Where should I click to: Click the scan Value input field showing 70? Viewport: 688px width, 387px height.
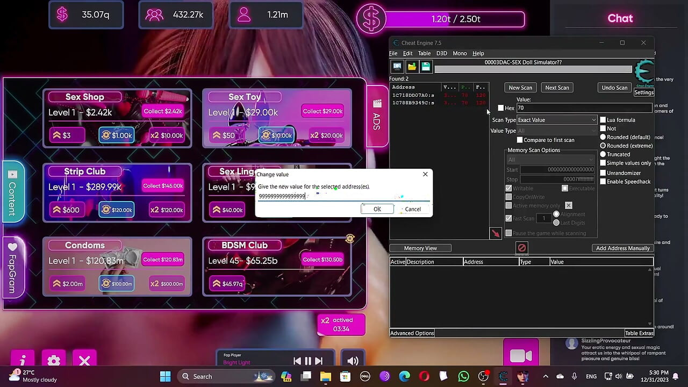(x=585, y=108)
